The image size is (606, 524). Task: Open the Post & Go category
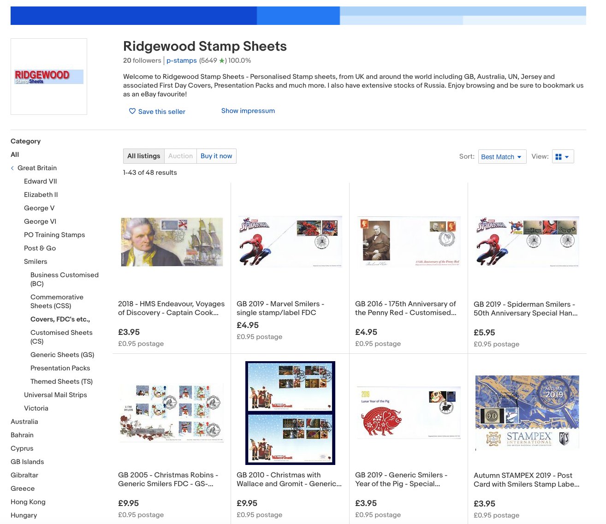40,248
